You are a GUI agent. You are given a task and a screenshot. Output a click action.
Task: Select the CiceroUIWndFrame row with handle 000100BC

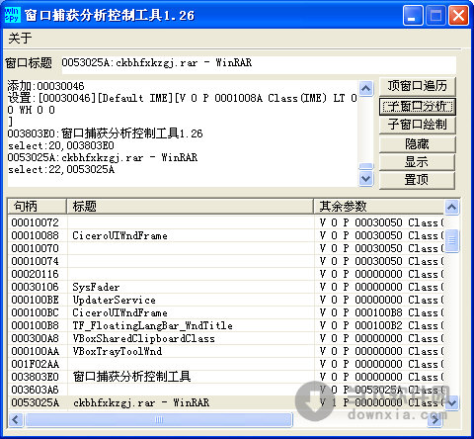[226, 312]
